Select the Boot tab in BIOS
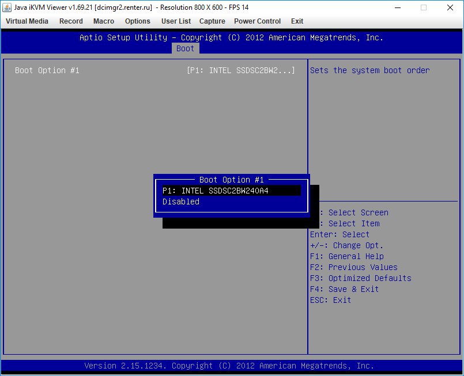The image size is (464, 376). click(x=185, y=48)
